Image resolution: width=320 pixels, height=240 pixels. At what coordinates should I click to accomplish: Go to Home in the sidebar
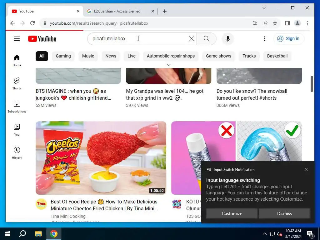[x=17, y=61]
